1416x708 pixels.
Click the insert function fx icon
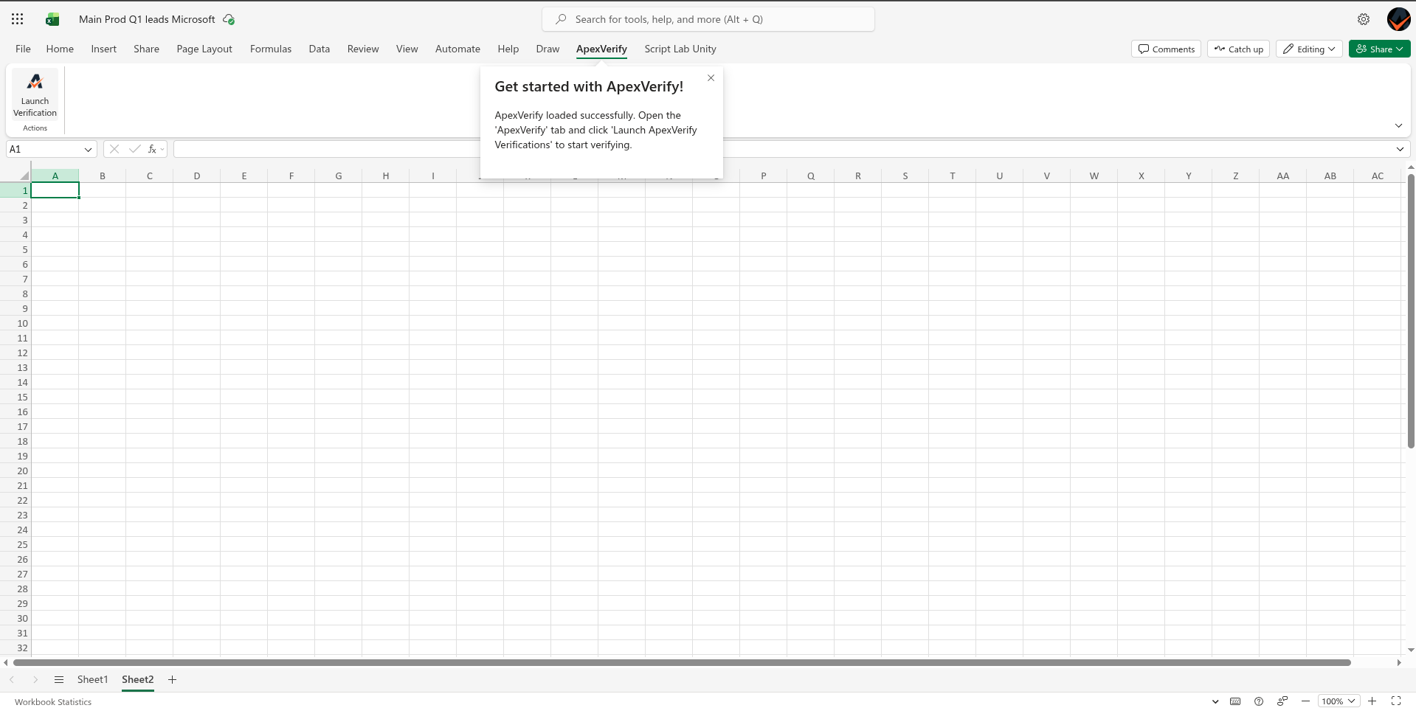pos(152,149)
